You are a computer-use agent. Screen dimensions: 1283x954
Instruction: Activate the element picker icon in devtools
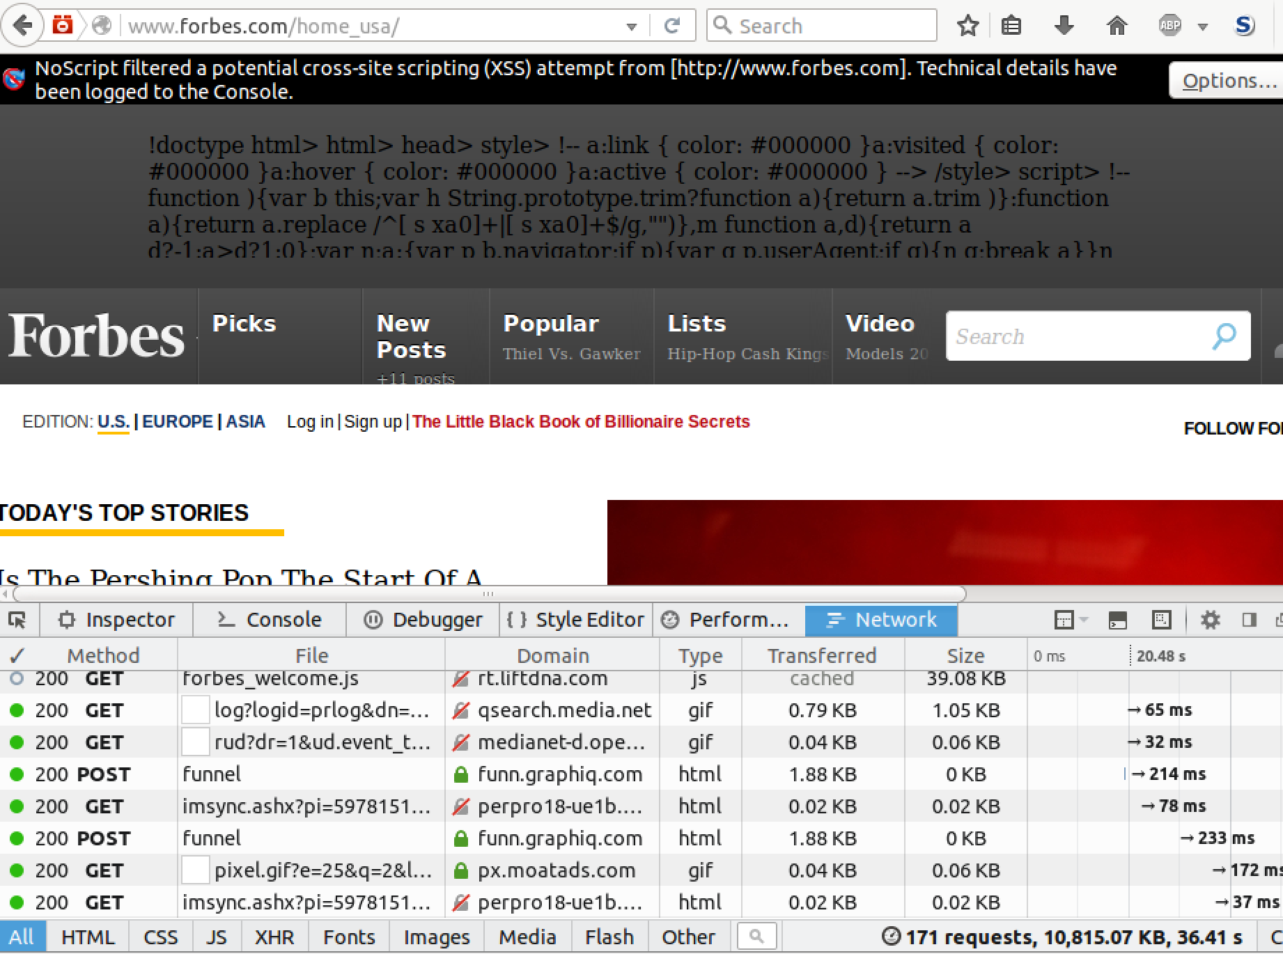(17, 620)
